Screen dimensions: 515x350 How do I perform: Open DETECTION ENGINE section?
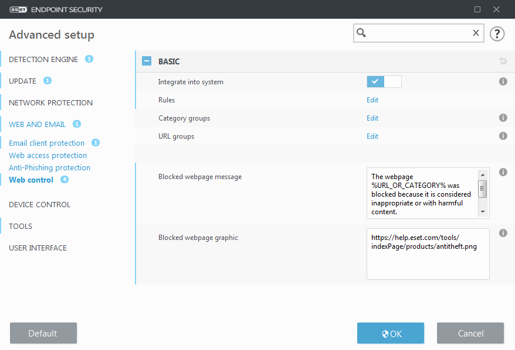tap(43, 59)
